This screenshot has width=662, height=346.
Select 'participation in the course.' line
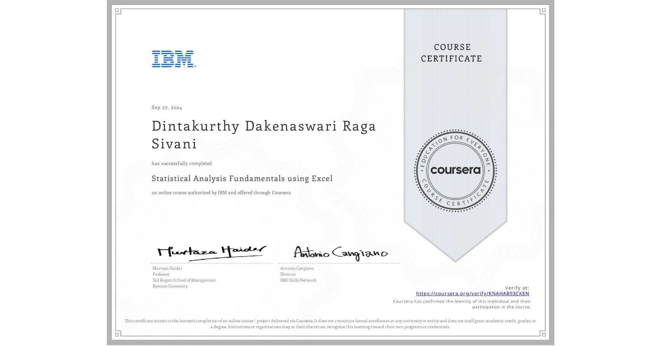coord(501,307)
